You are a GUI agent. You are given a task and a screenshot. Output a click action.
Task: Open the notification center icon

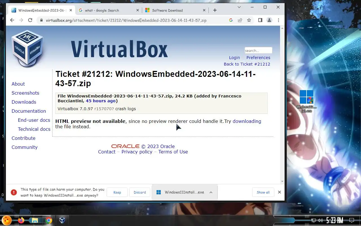point(352,220)
